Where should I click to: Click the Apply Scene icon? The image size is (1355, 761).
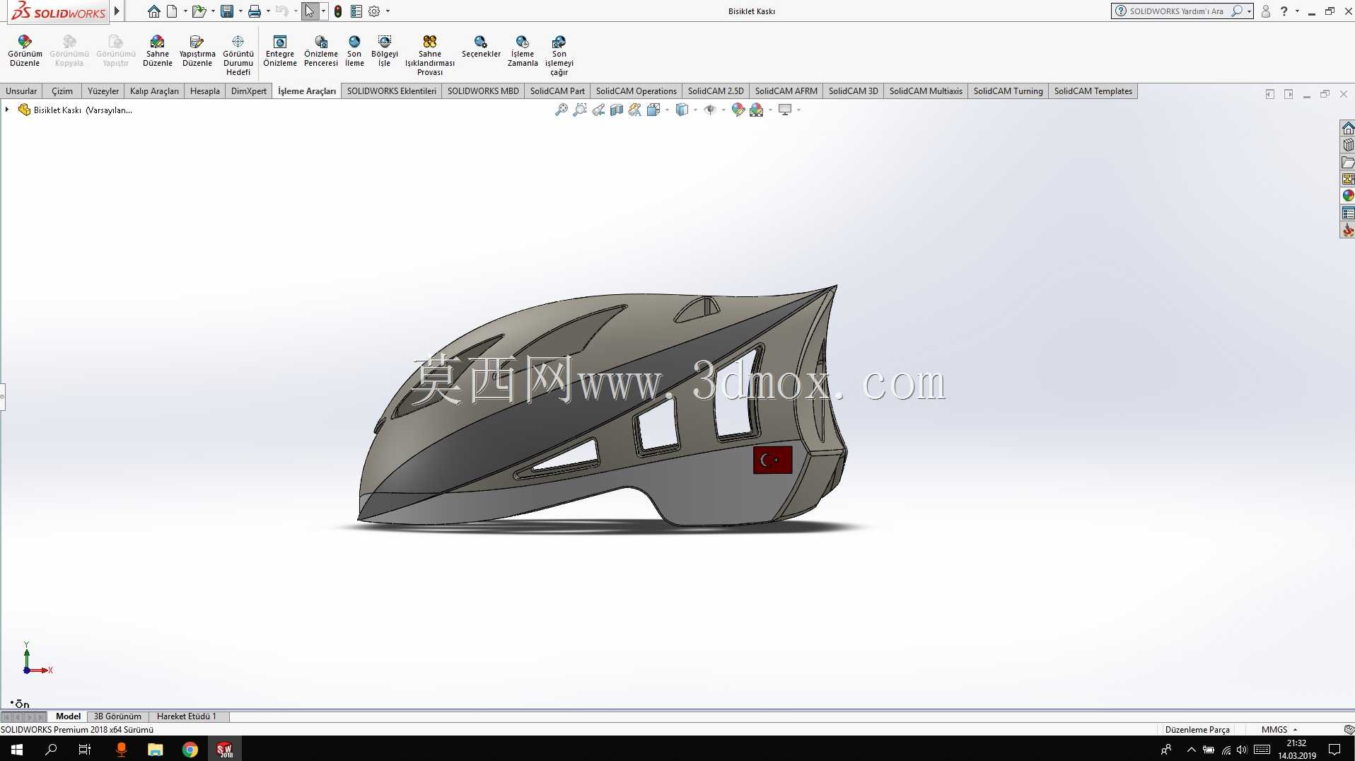point(757,110)
